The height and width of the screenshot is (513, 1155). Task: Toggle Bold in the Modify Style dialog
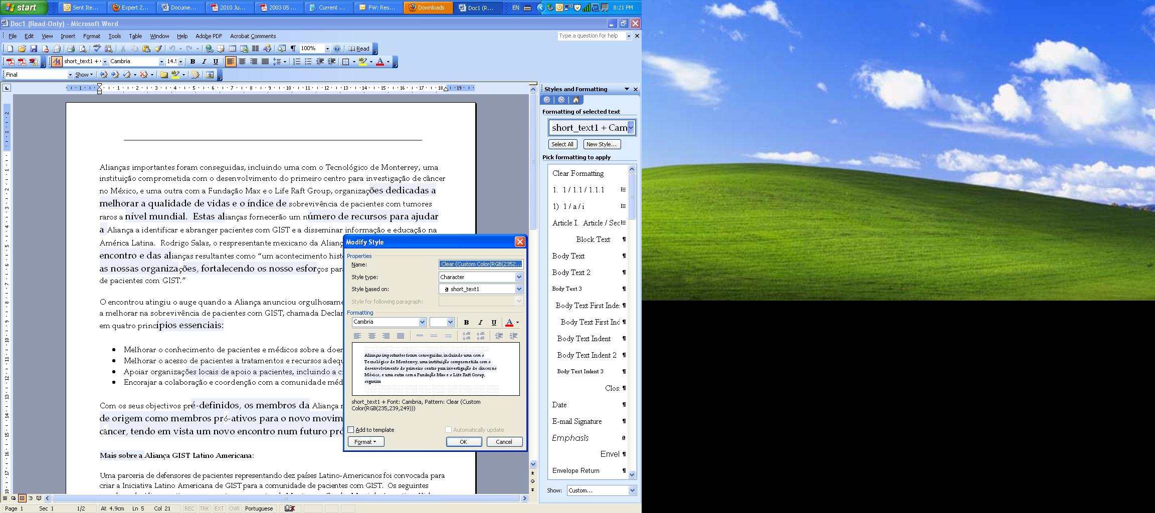tap(466, 322)
